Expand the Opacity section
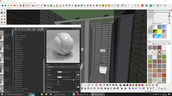The width and height of the screenshot is (172, 96). 46,90
